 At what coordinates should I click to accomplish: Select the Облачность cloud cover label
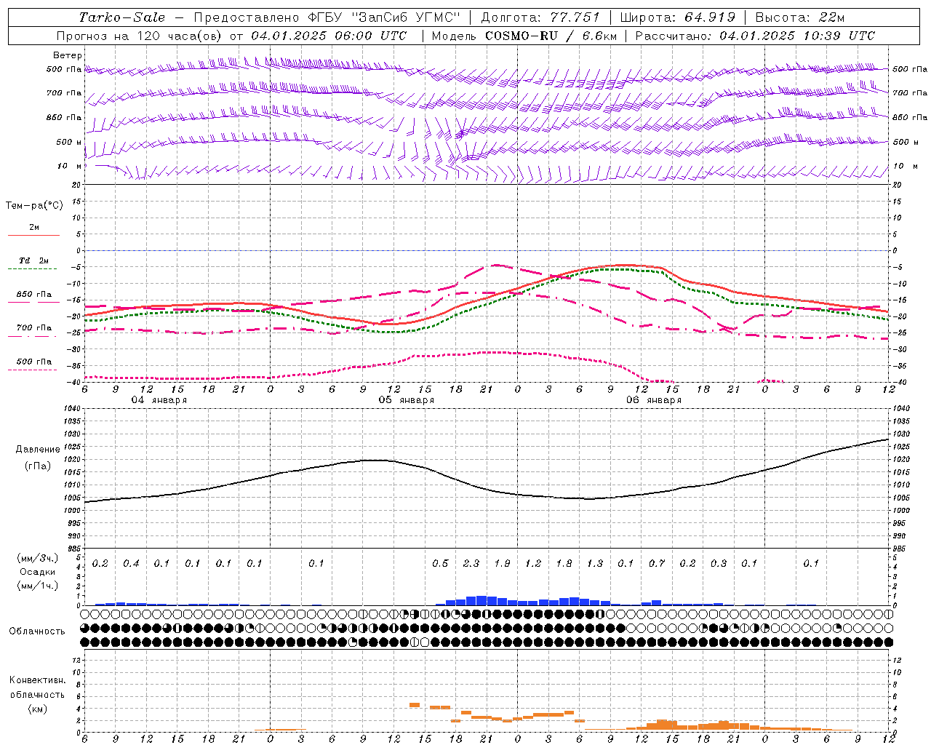point(37,631)
